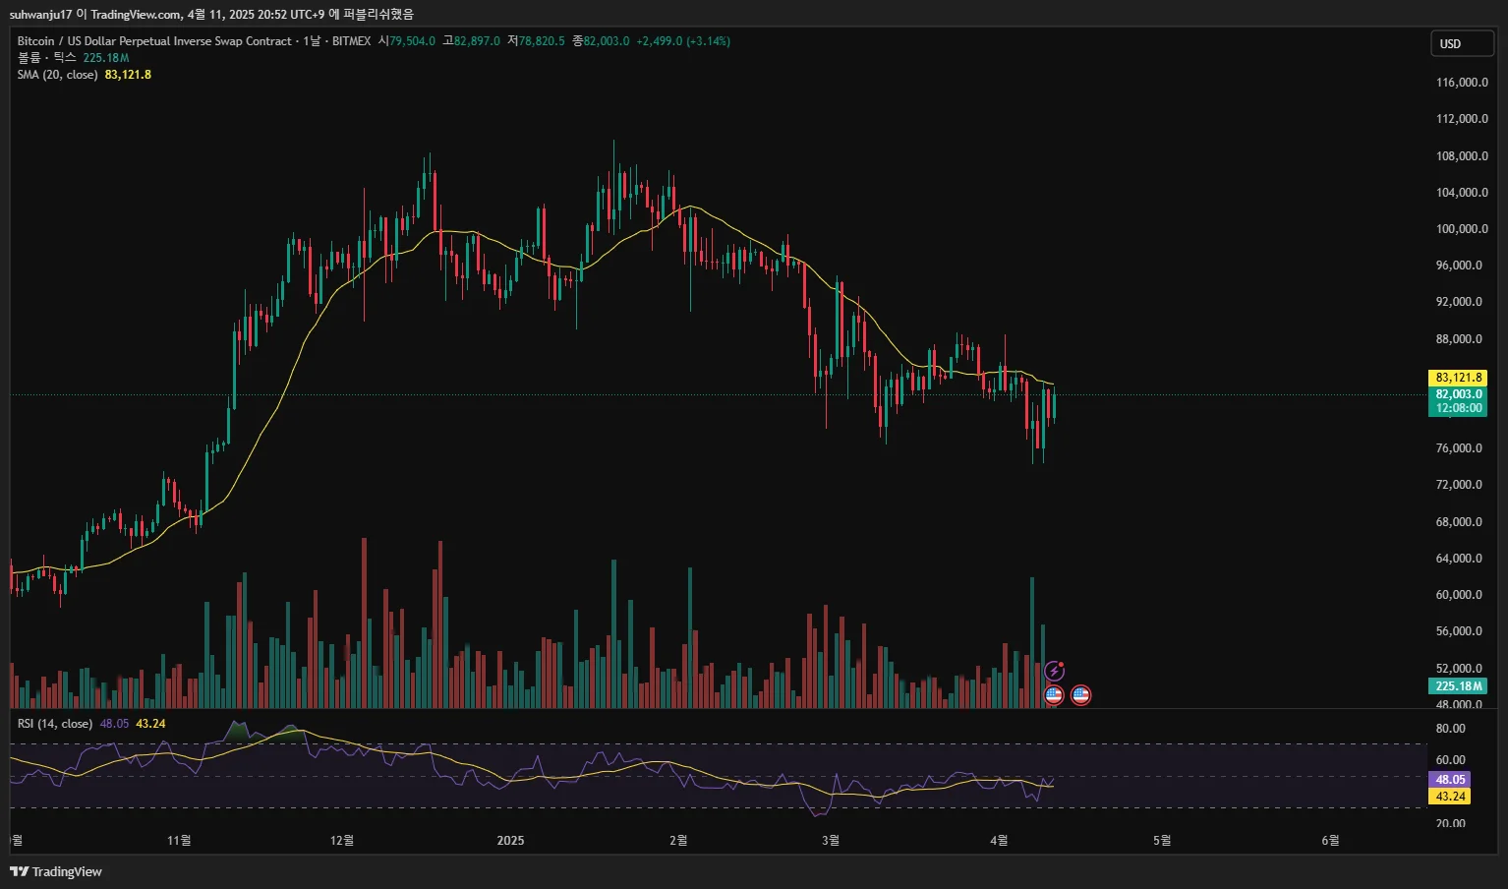The image size is (1508, 889).
Task: Click the 225.18M value in the volume legend
Action: coord(106,58)
